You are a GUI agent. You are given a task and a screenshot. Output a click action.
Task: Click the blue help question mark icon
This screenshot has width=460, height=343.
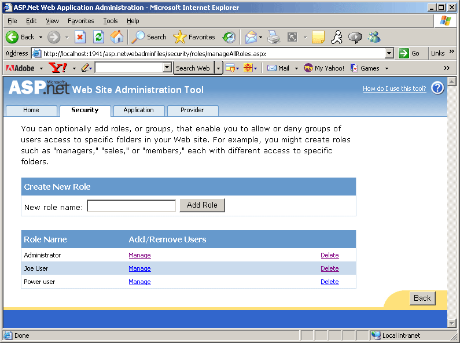[x=437, y=88]
